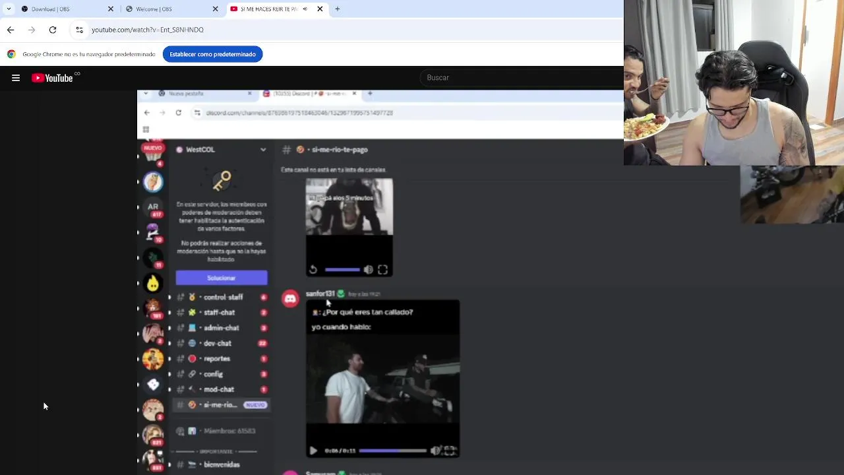The image size is (844, 475).
Task: Click sanfor131's Discord avatar
Action: pos(290,299)
